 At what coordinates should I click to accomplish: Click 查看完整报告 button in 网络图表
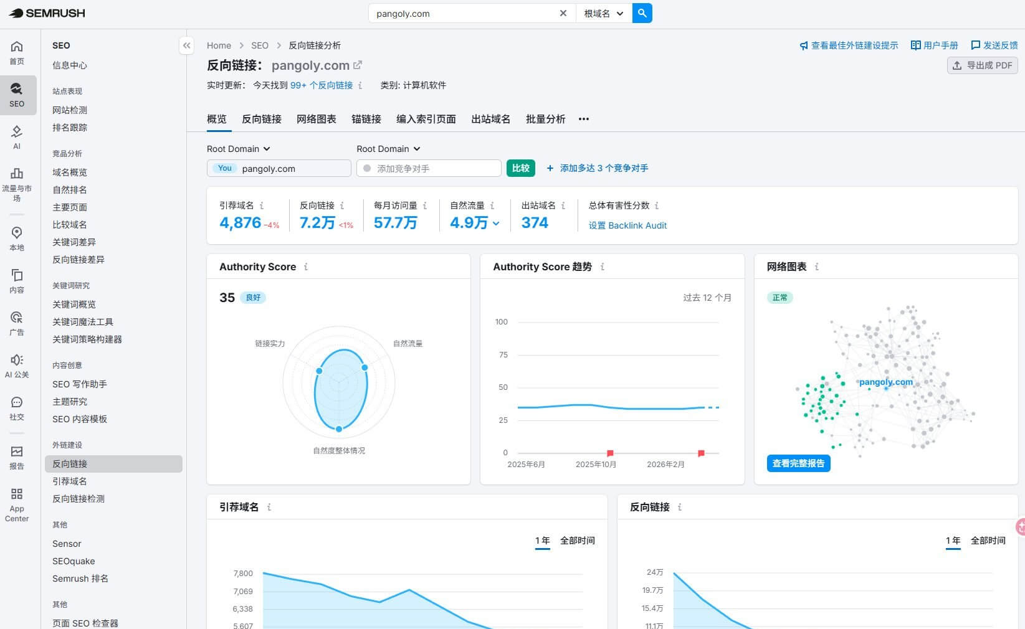coord(798,463)
